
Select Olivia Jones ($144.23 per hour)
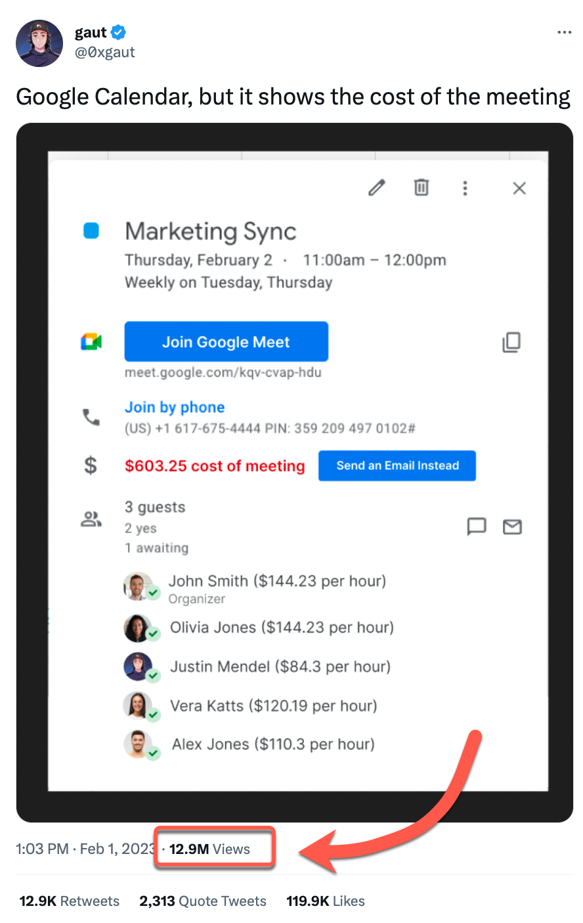(x=282, y=627)
